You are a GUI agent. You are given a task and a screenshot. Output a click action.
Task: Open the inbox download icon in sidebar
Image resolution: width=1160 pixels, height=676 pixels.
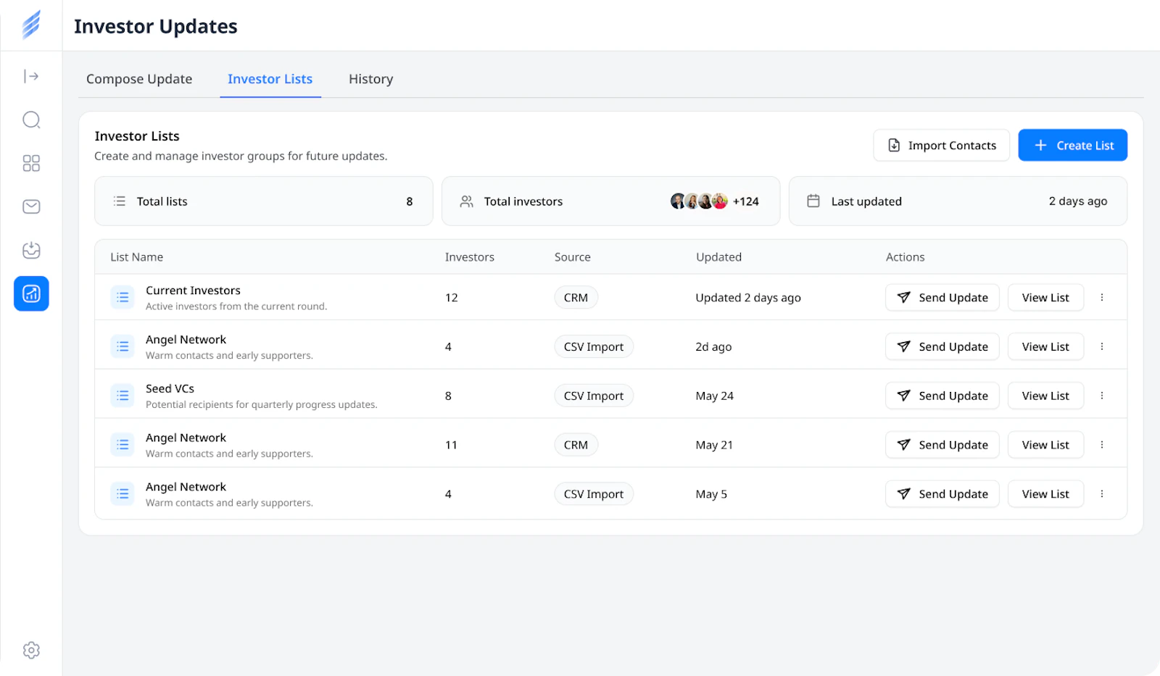(x=31, y=250)
